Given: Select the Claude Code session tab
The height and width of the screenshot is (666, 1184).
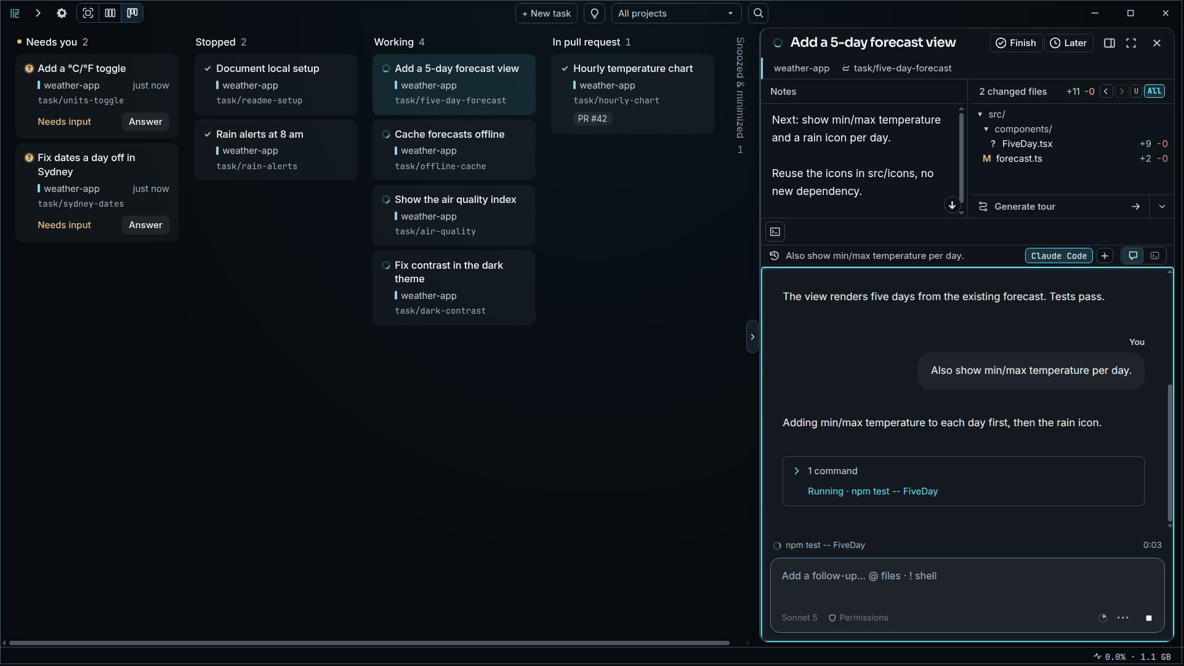Looking at the screenshot, I should [x=1059, y=256].
